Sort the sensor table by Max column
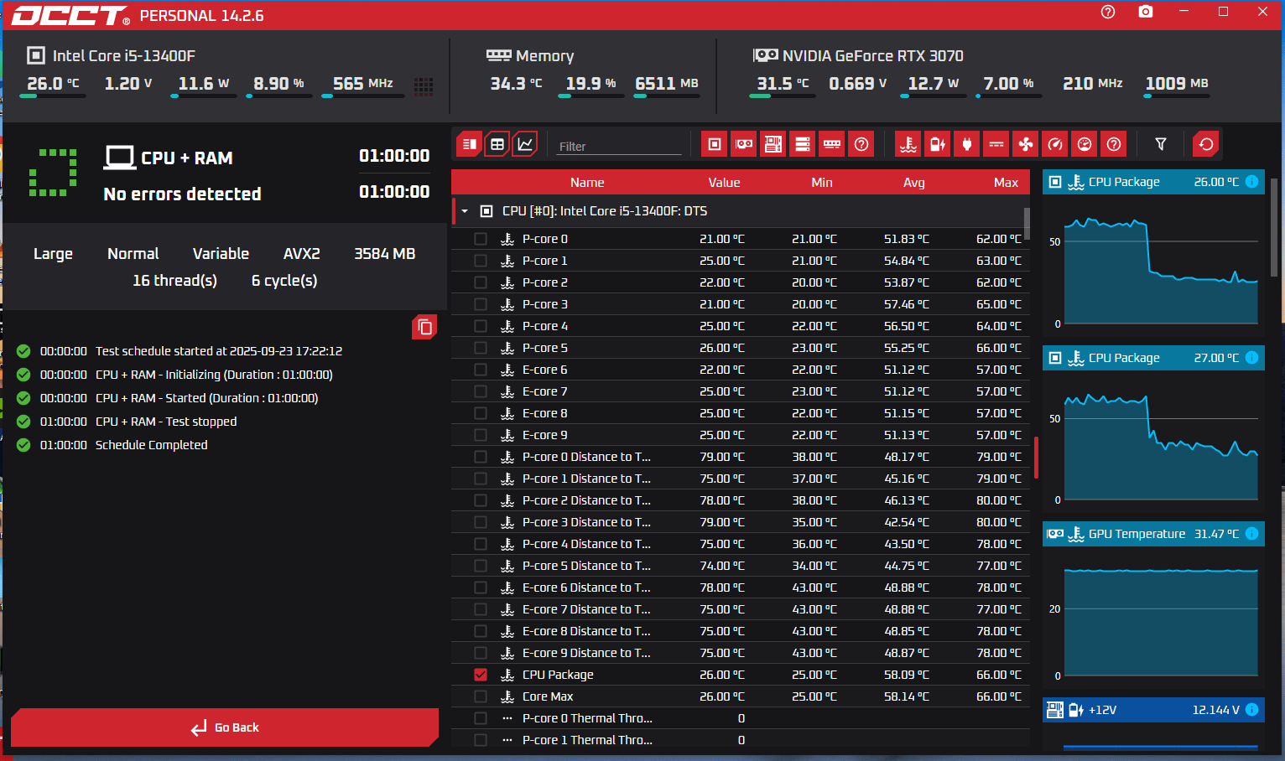Screen dimensions: 1285x761 click(1006, 183)
